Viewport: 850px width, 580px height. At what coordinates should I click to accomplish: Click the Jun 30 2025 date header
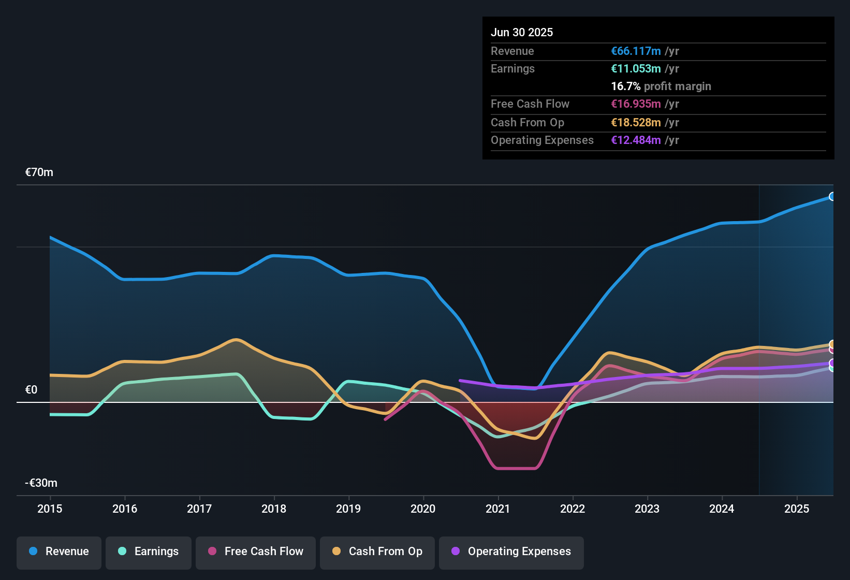click(522, 32)
